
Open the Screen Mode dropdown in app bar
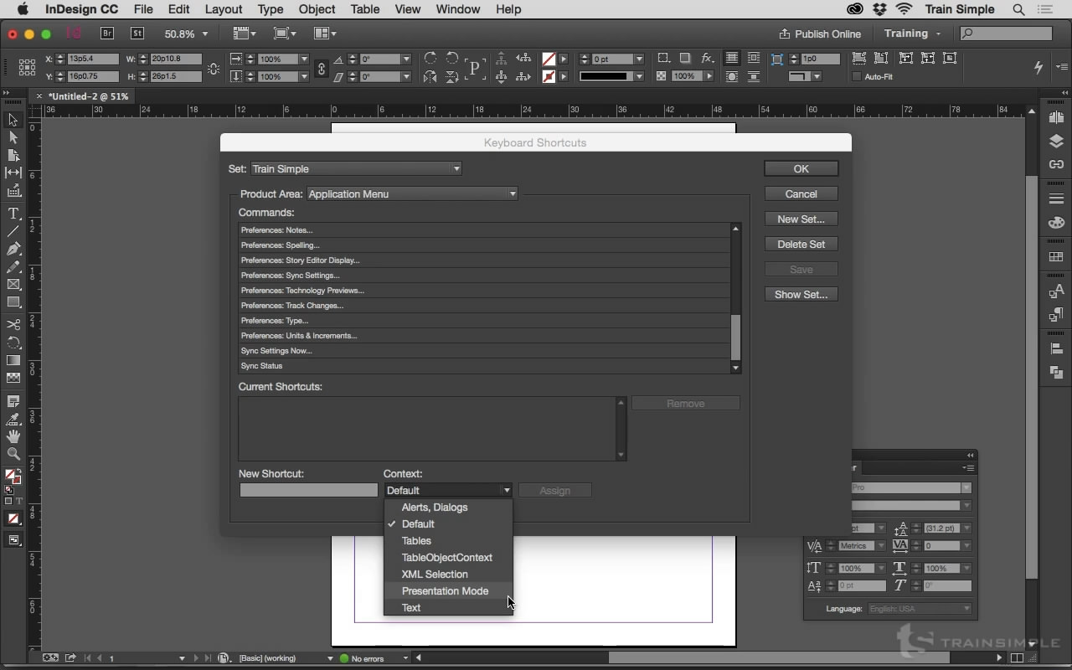coord(285,33)
